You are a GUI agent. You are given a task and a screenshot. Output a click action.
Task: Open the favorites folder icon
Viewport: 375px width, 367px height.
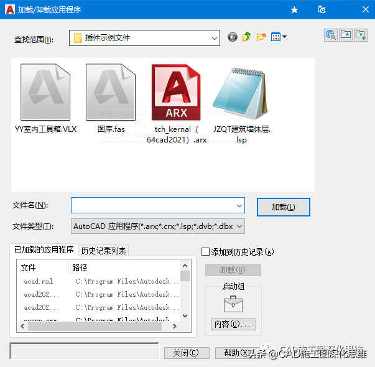(x=346, y=35)
